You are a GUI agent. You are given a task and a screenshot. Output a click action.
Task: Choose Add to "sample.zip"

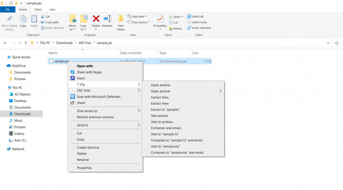[x=183, y=146]
